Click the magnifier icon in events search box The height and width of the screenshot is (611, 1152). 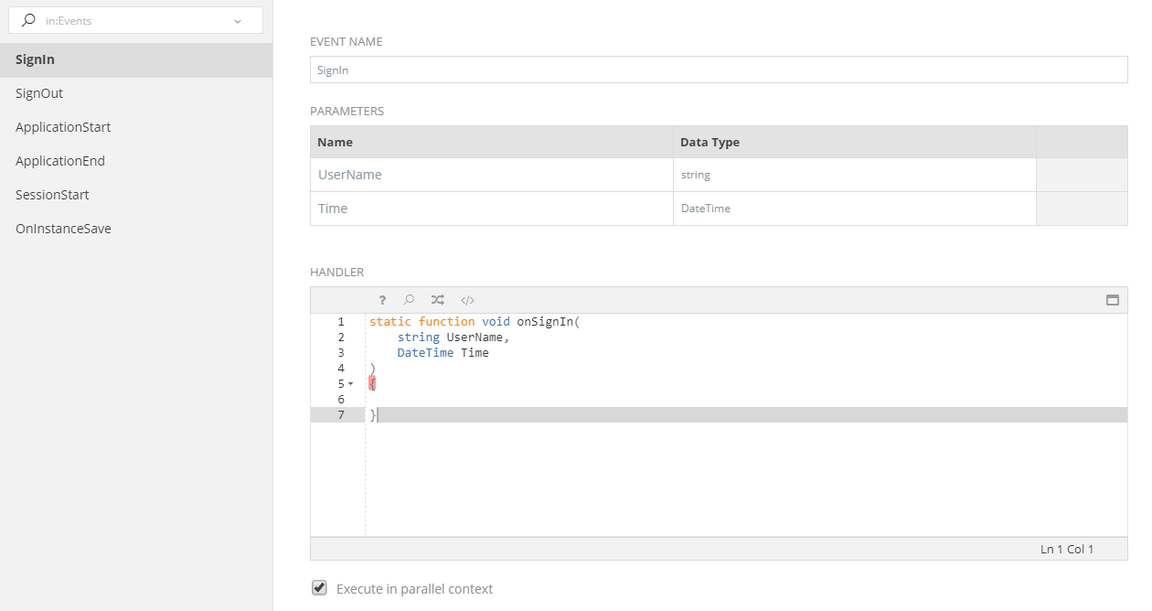click(28, 20)
